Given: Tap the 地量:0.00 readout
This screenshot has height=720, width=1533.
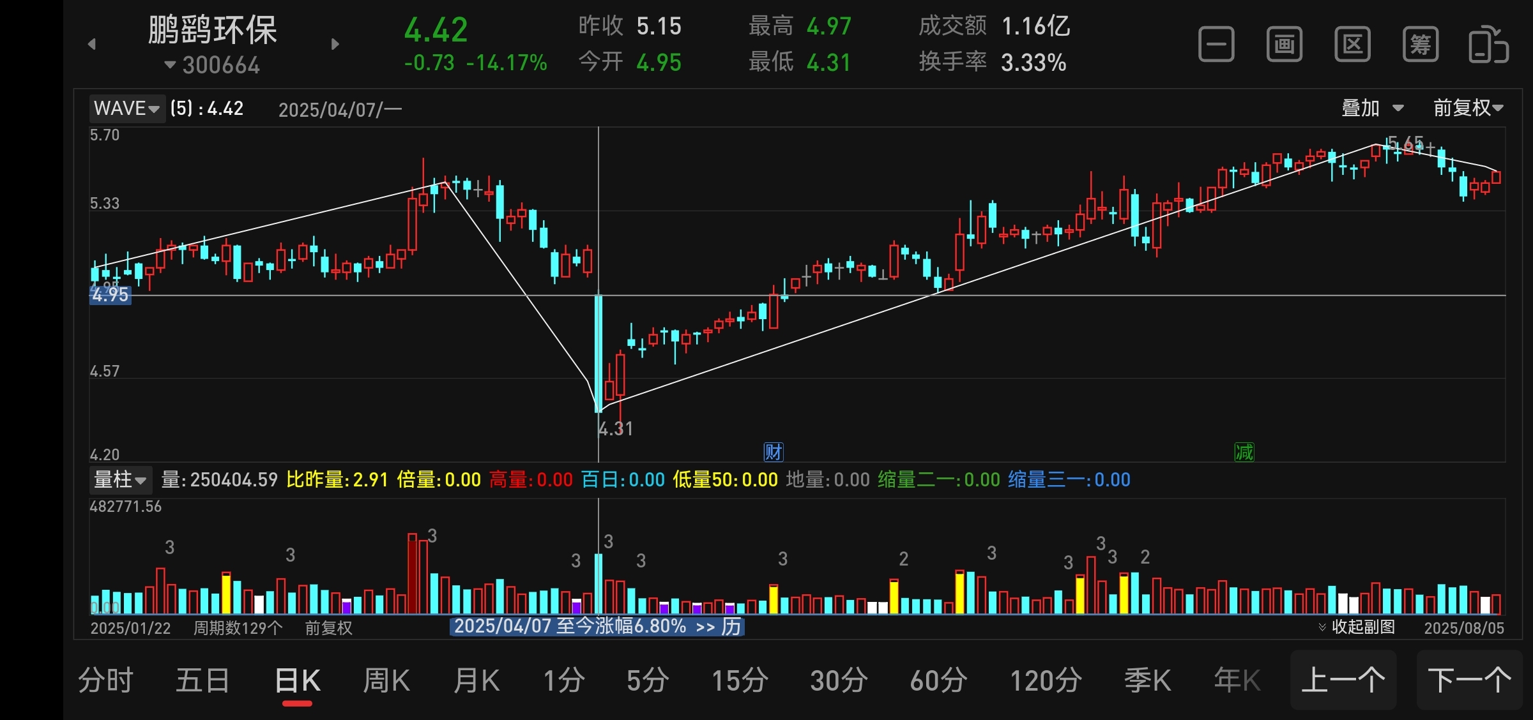Looking at the screenshot, I should tap(828, 480).
